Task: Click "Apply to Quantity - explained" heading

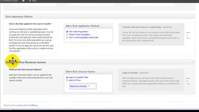Action: [135, 73]
